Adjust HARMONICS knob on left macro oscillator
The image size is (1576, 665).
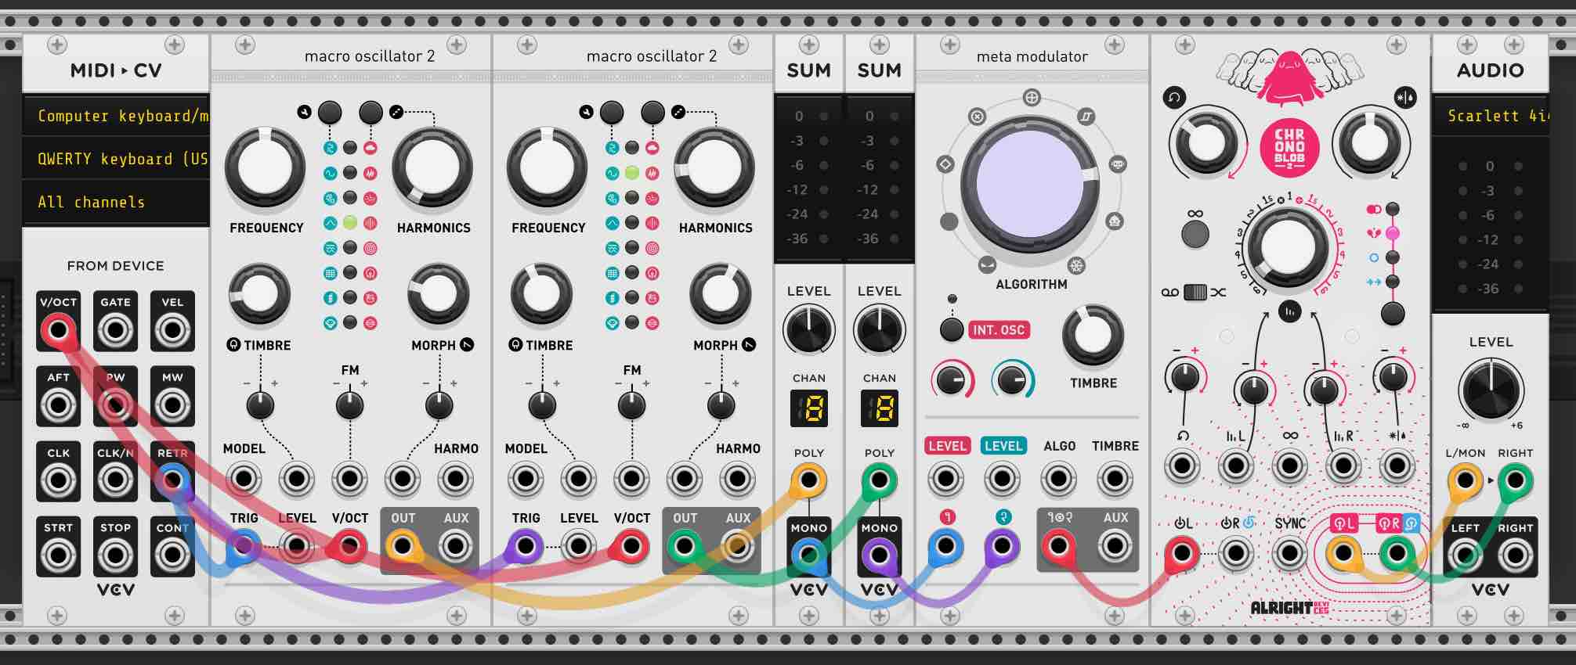click(x=432, y=168)
